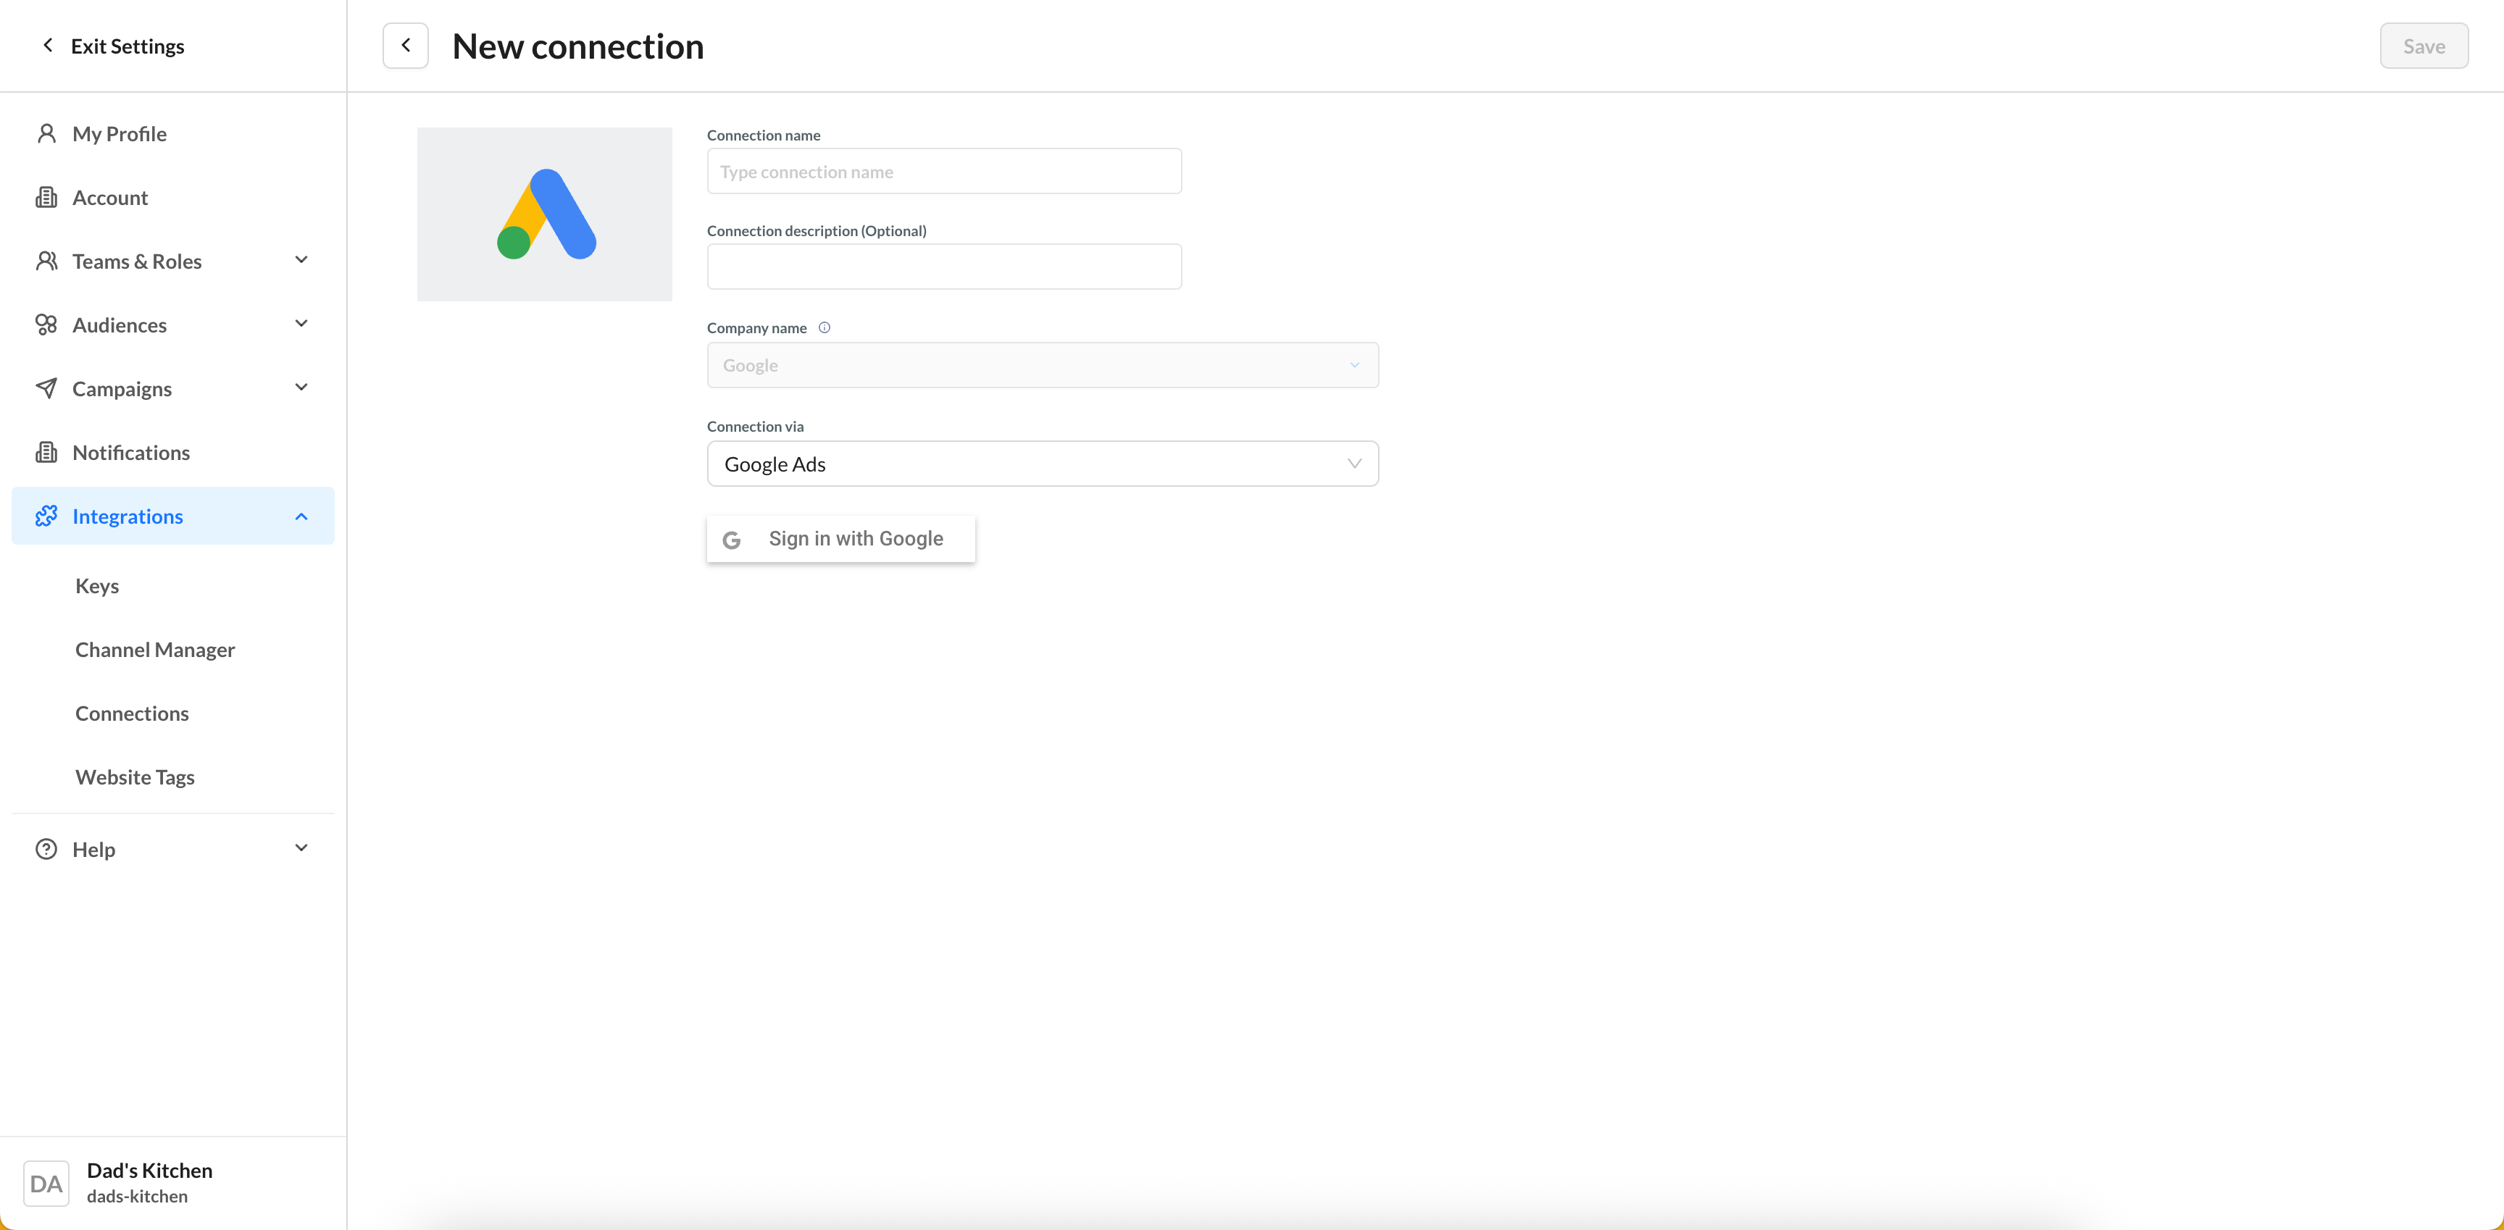Image resolution: width=2504 pixels, height=1230 pixels.
Task: Click the Campaigns paper plane icon
Action: [46, 388]
